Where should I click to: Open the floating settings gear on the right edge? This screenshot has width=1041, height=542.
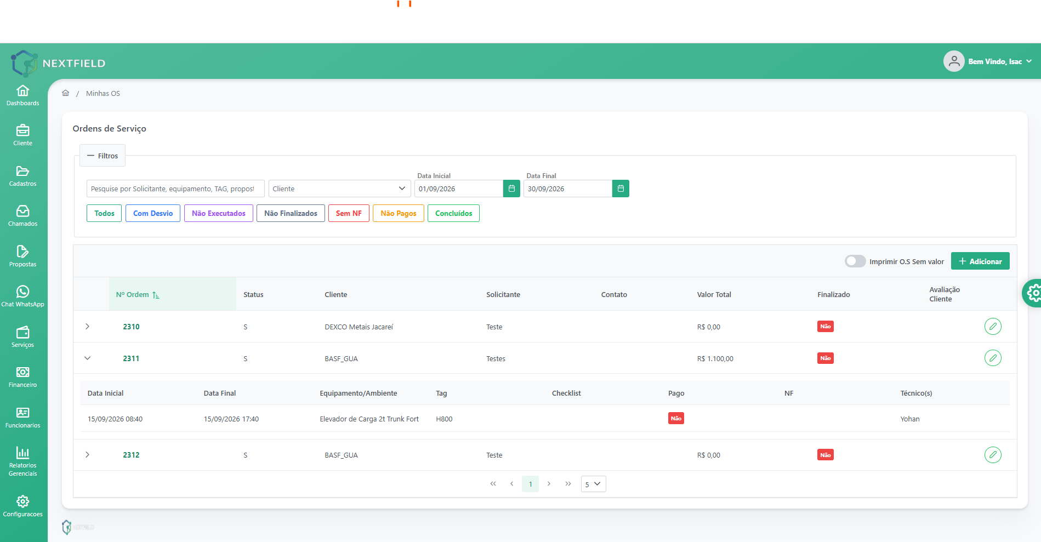pos(1033,293)
